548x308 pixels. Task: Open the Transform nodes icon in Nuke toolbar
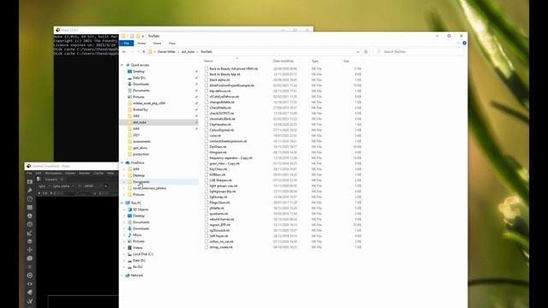click(x=30, y=250)
